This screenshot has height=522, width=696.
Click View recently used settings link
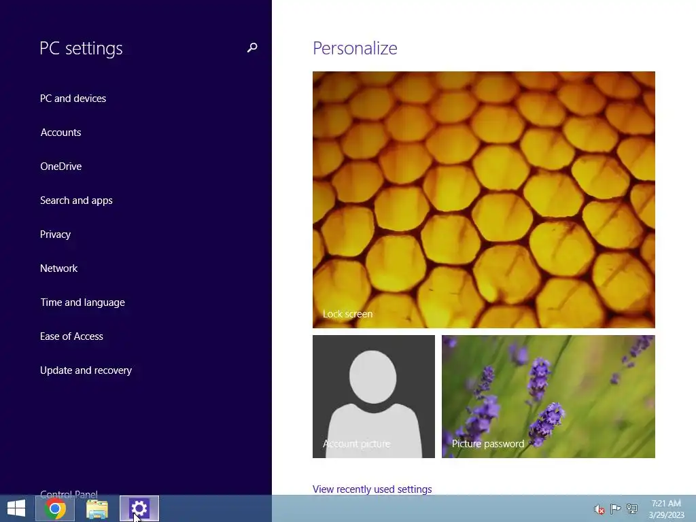click(372, 489)
